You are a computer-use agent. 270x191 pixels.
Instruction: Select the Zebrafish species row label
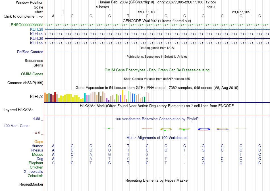36,176
